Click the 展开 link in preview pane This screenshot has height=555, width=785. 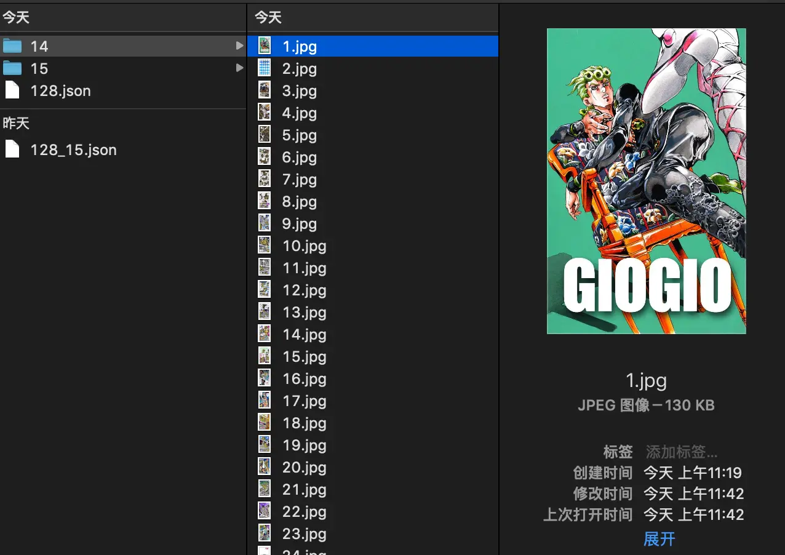point(659,540)
